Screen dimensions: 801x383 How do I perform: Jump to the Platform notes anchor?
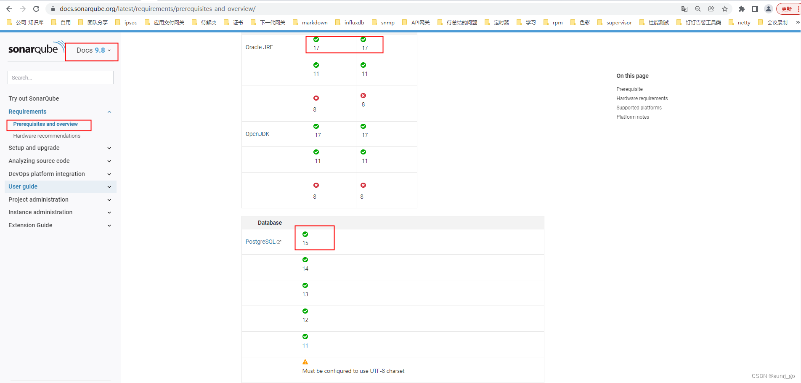(633, 117)
